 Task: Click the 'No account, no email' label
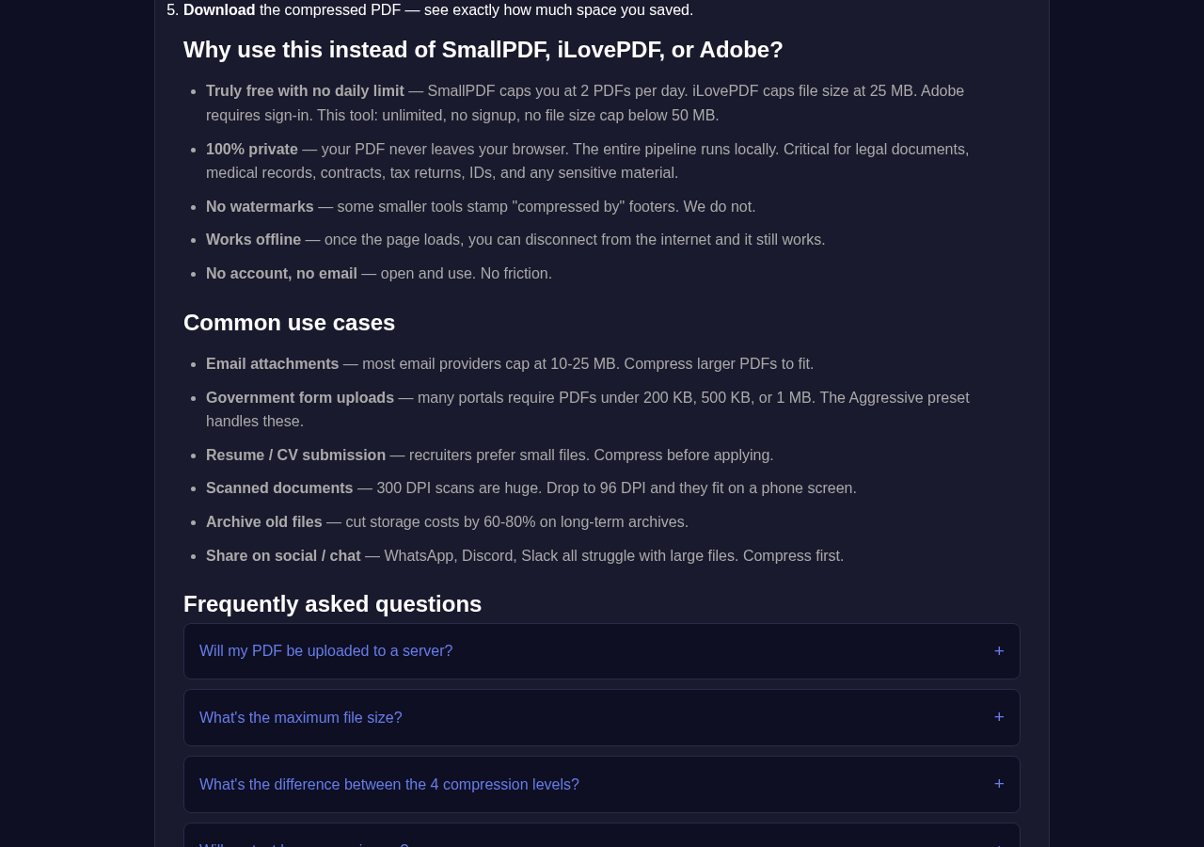[x=281, y=274]
